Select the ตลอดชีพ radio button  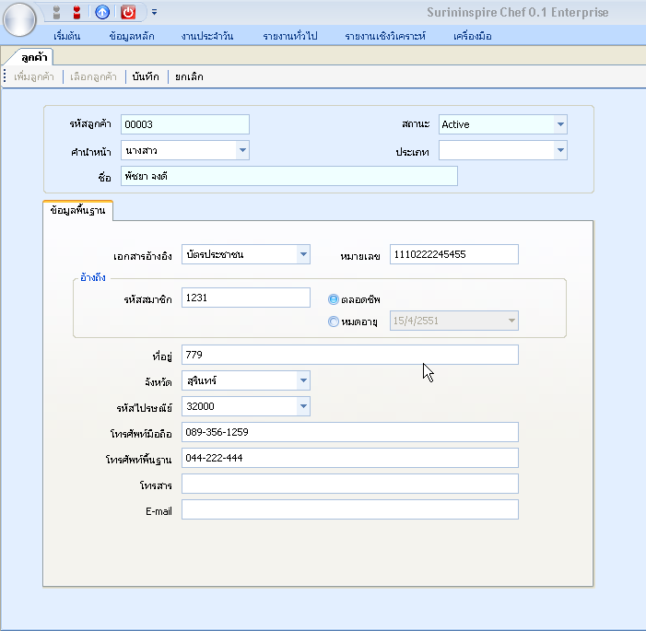334,298
